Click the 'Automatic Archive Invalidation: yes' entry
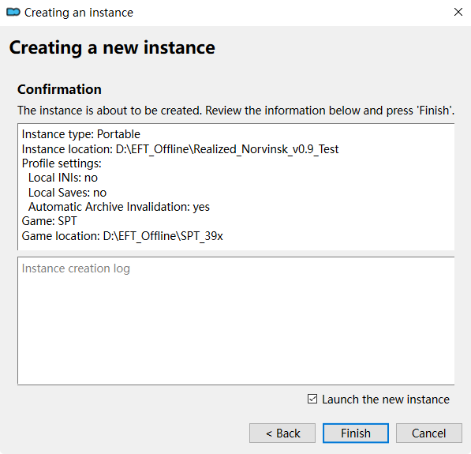Screen dimensions: 471x454 [x=119, y=207]
